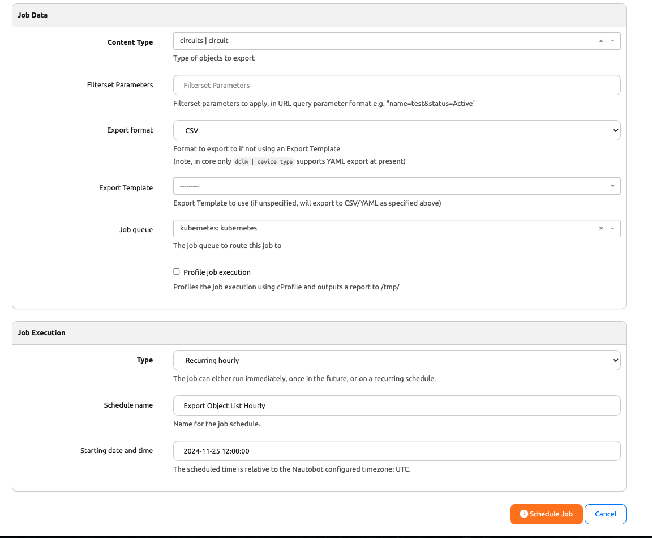Image resolution: width=652 pixels, height=538 pixels.
Task: Remove the kubernetes job queue selection
Action: click(600, 228)
